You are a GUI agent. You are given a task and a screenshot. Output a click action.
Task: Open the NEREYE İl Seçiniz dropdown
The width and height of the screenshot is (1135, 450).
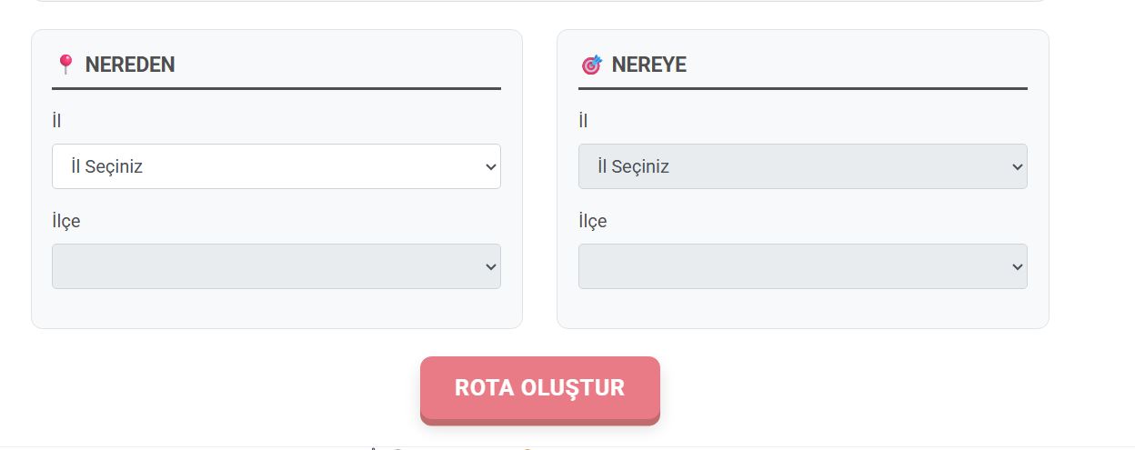802,166
